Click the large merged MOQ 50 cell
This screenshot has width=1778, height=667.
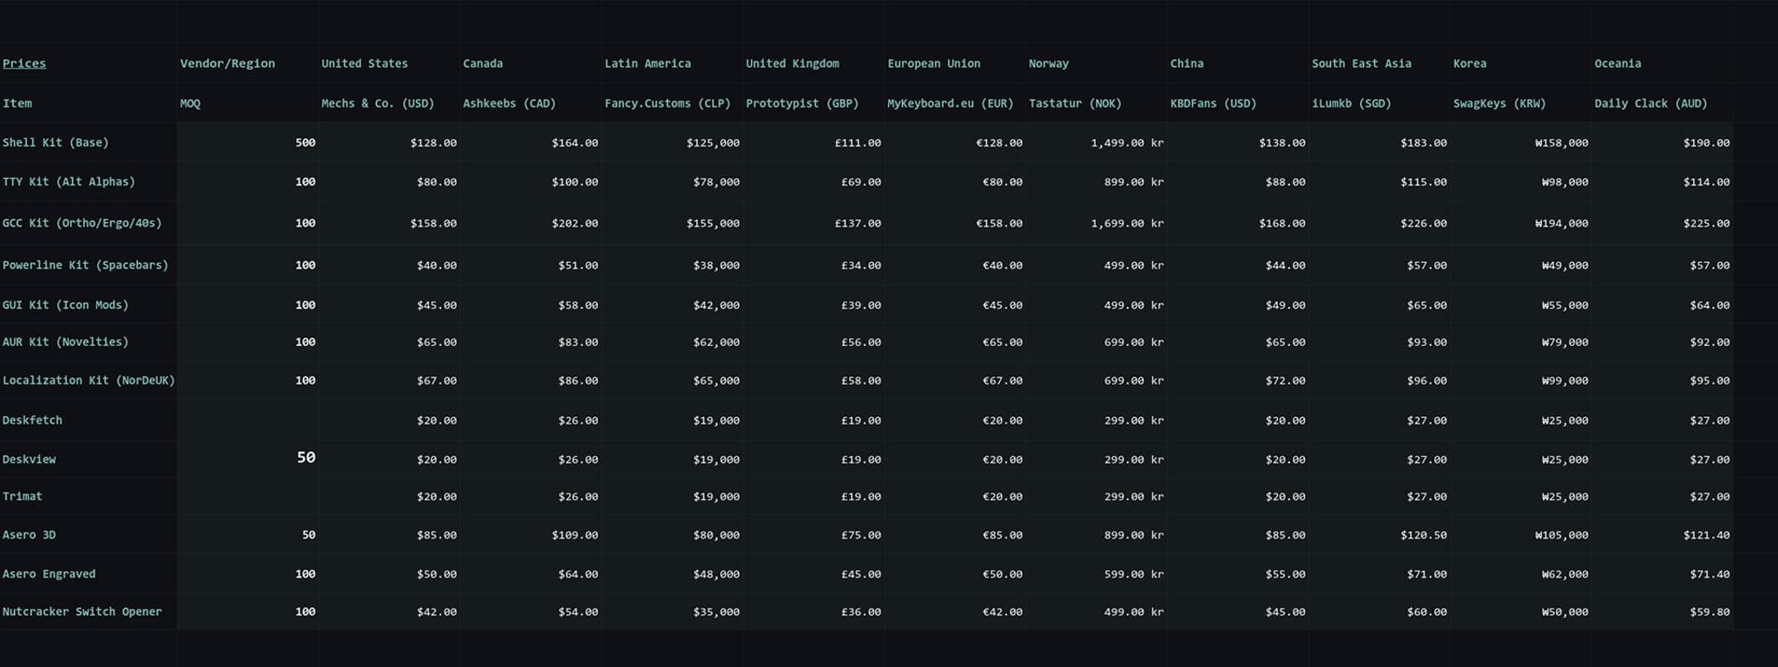[306, 457]
